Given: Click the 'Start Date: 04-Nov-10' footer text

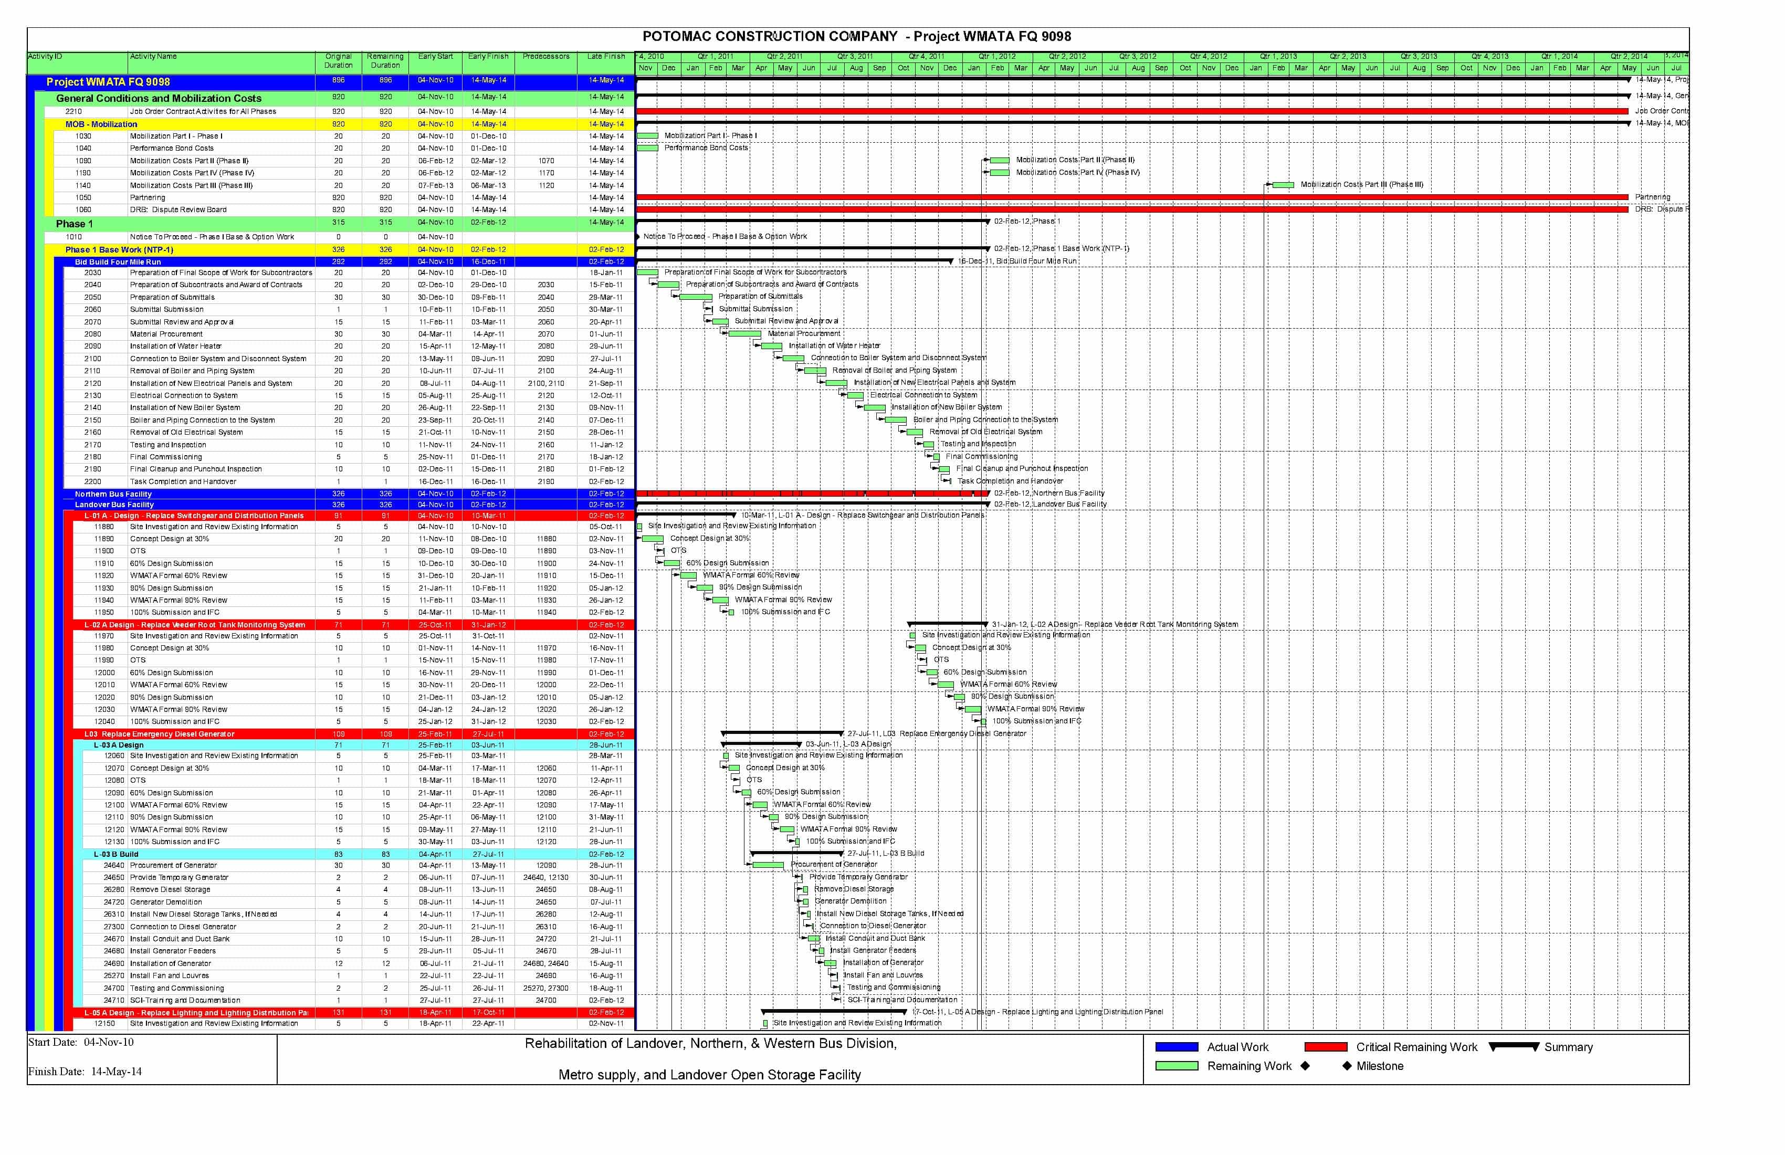Looking at the screenshot, I should 81,1043.
